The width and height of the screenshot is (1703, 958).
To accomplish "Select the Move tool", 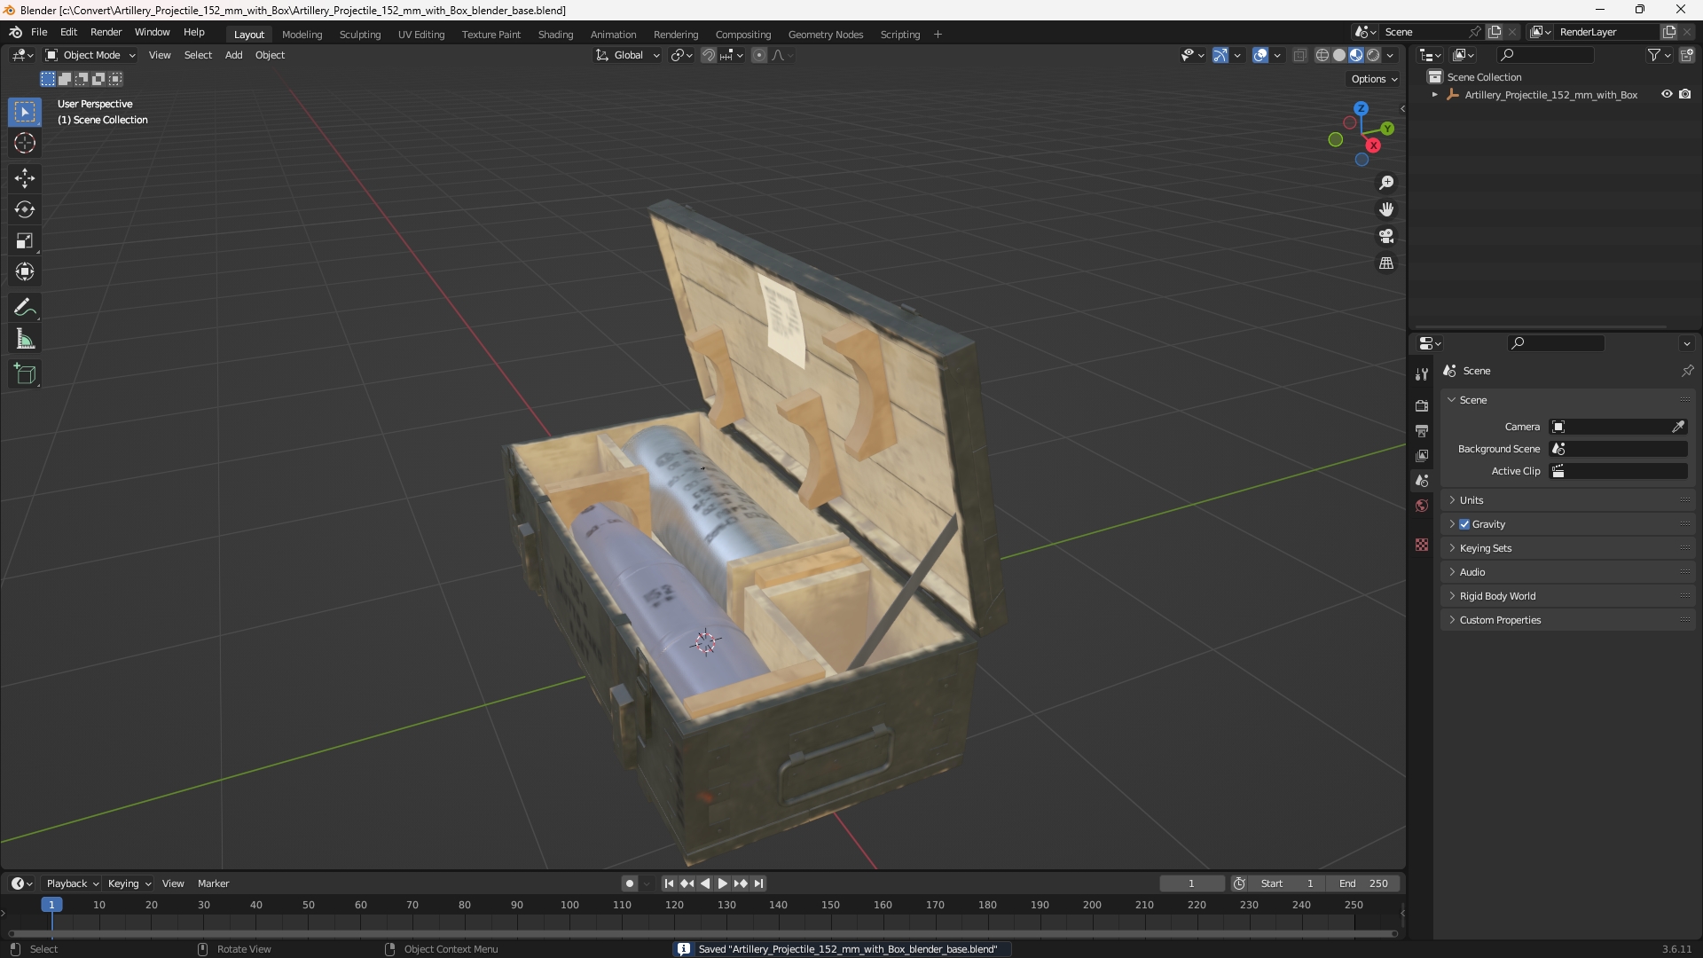I will [x=25, y=178].
